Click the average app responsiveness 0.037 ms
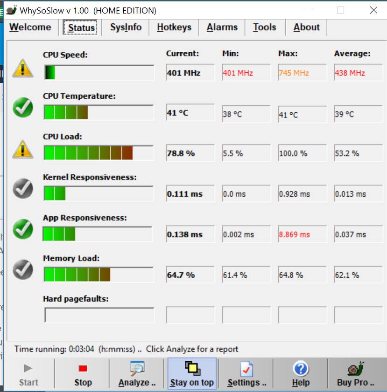The width and height of the screenshot is (387, 392). (x=359, y=234)
